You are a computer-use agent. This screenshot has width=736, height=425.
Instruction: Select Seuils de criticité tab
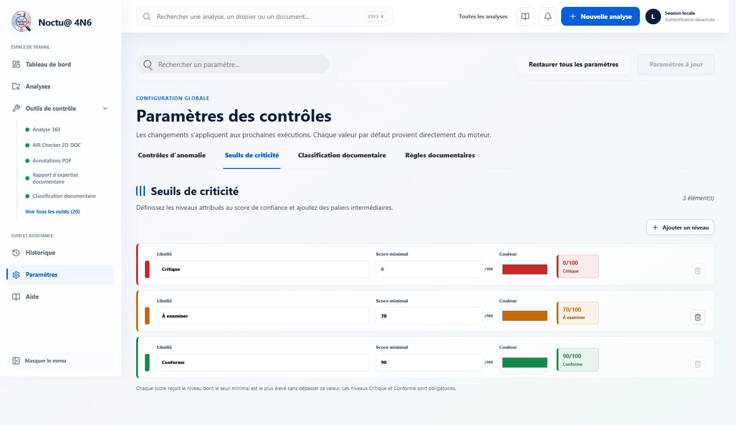(x=252, y=155)
